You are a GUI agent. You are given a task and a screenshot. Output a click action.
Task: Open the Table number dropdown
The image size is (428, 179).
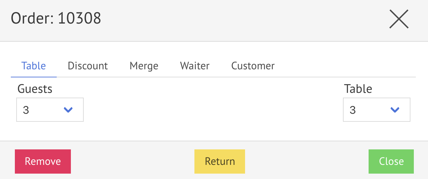pyautogui.click(x=376, y=110)
